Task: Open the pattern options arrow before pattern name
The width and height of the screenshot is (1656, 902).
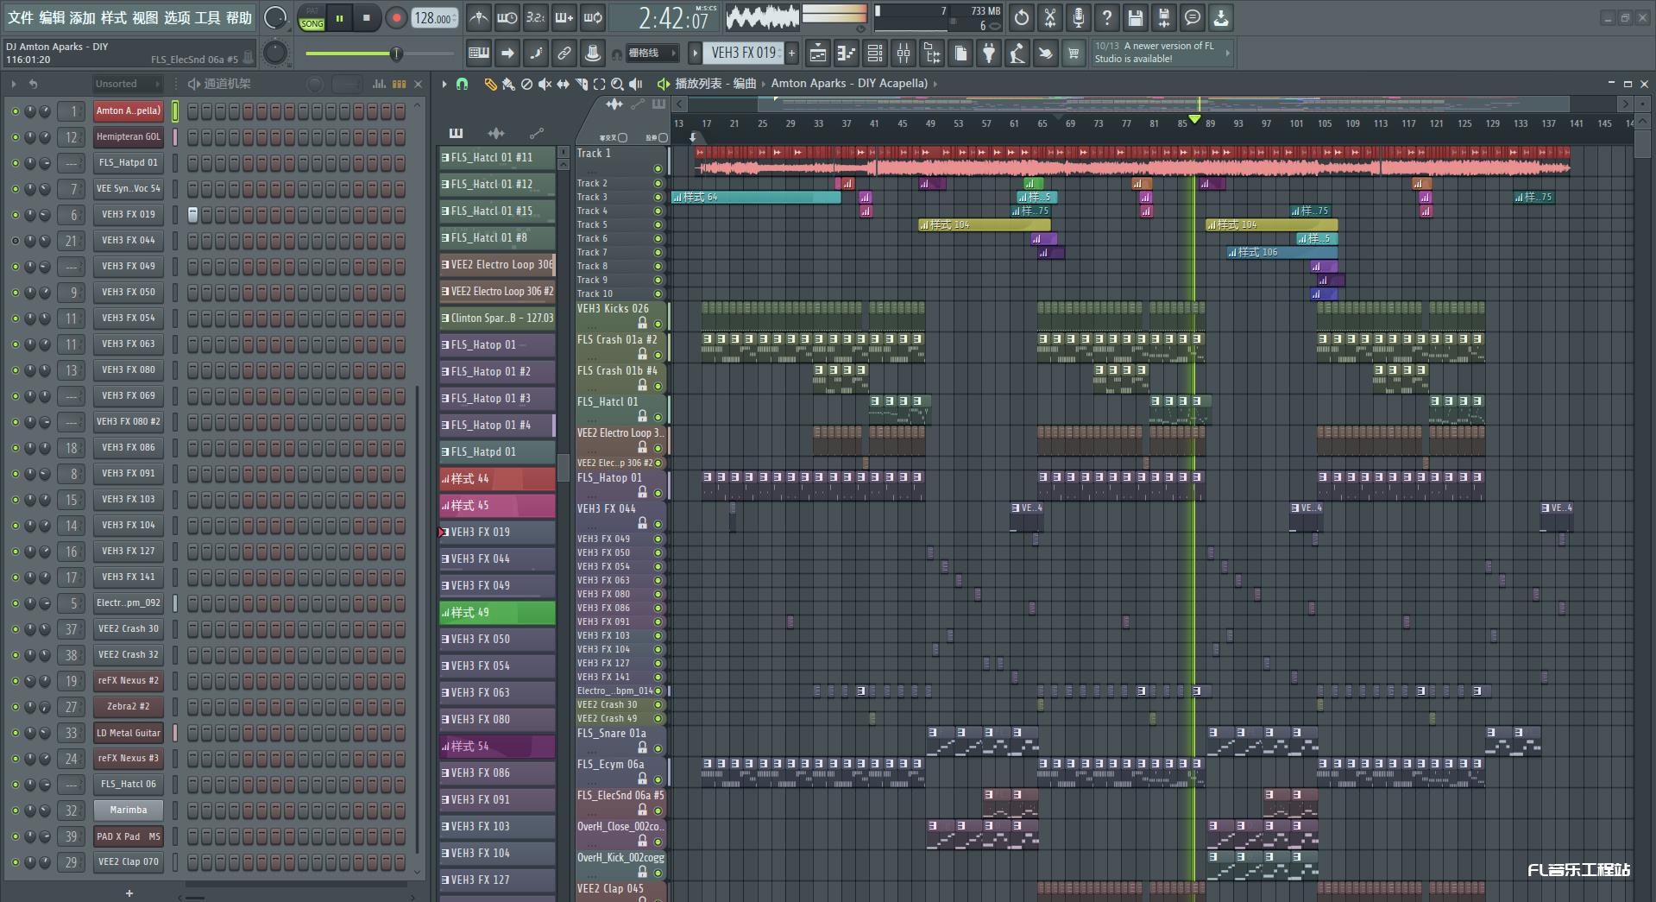Action: coord(695,54)
